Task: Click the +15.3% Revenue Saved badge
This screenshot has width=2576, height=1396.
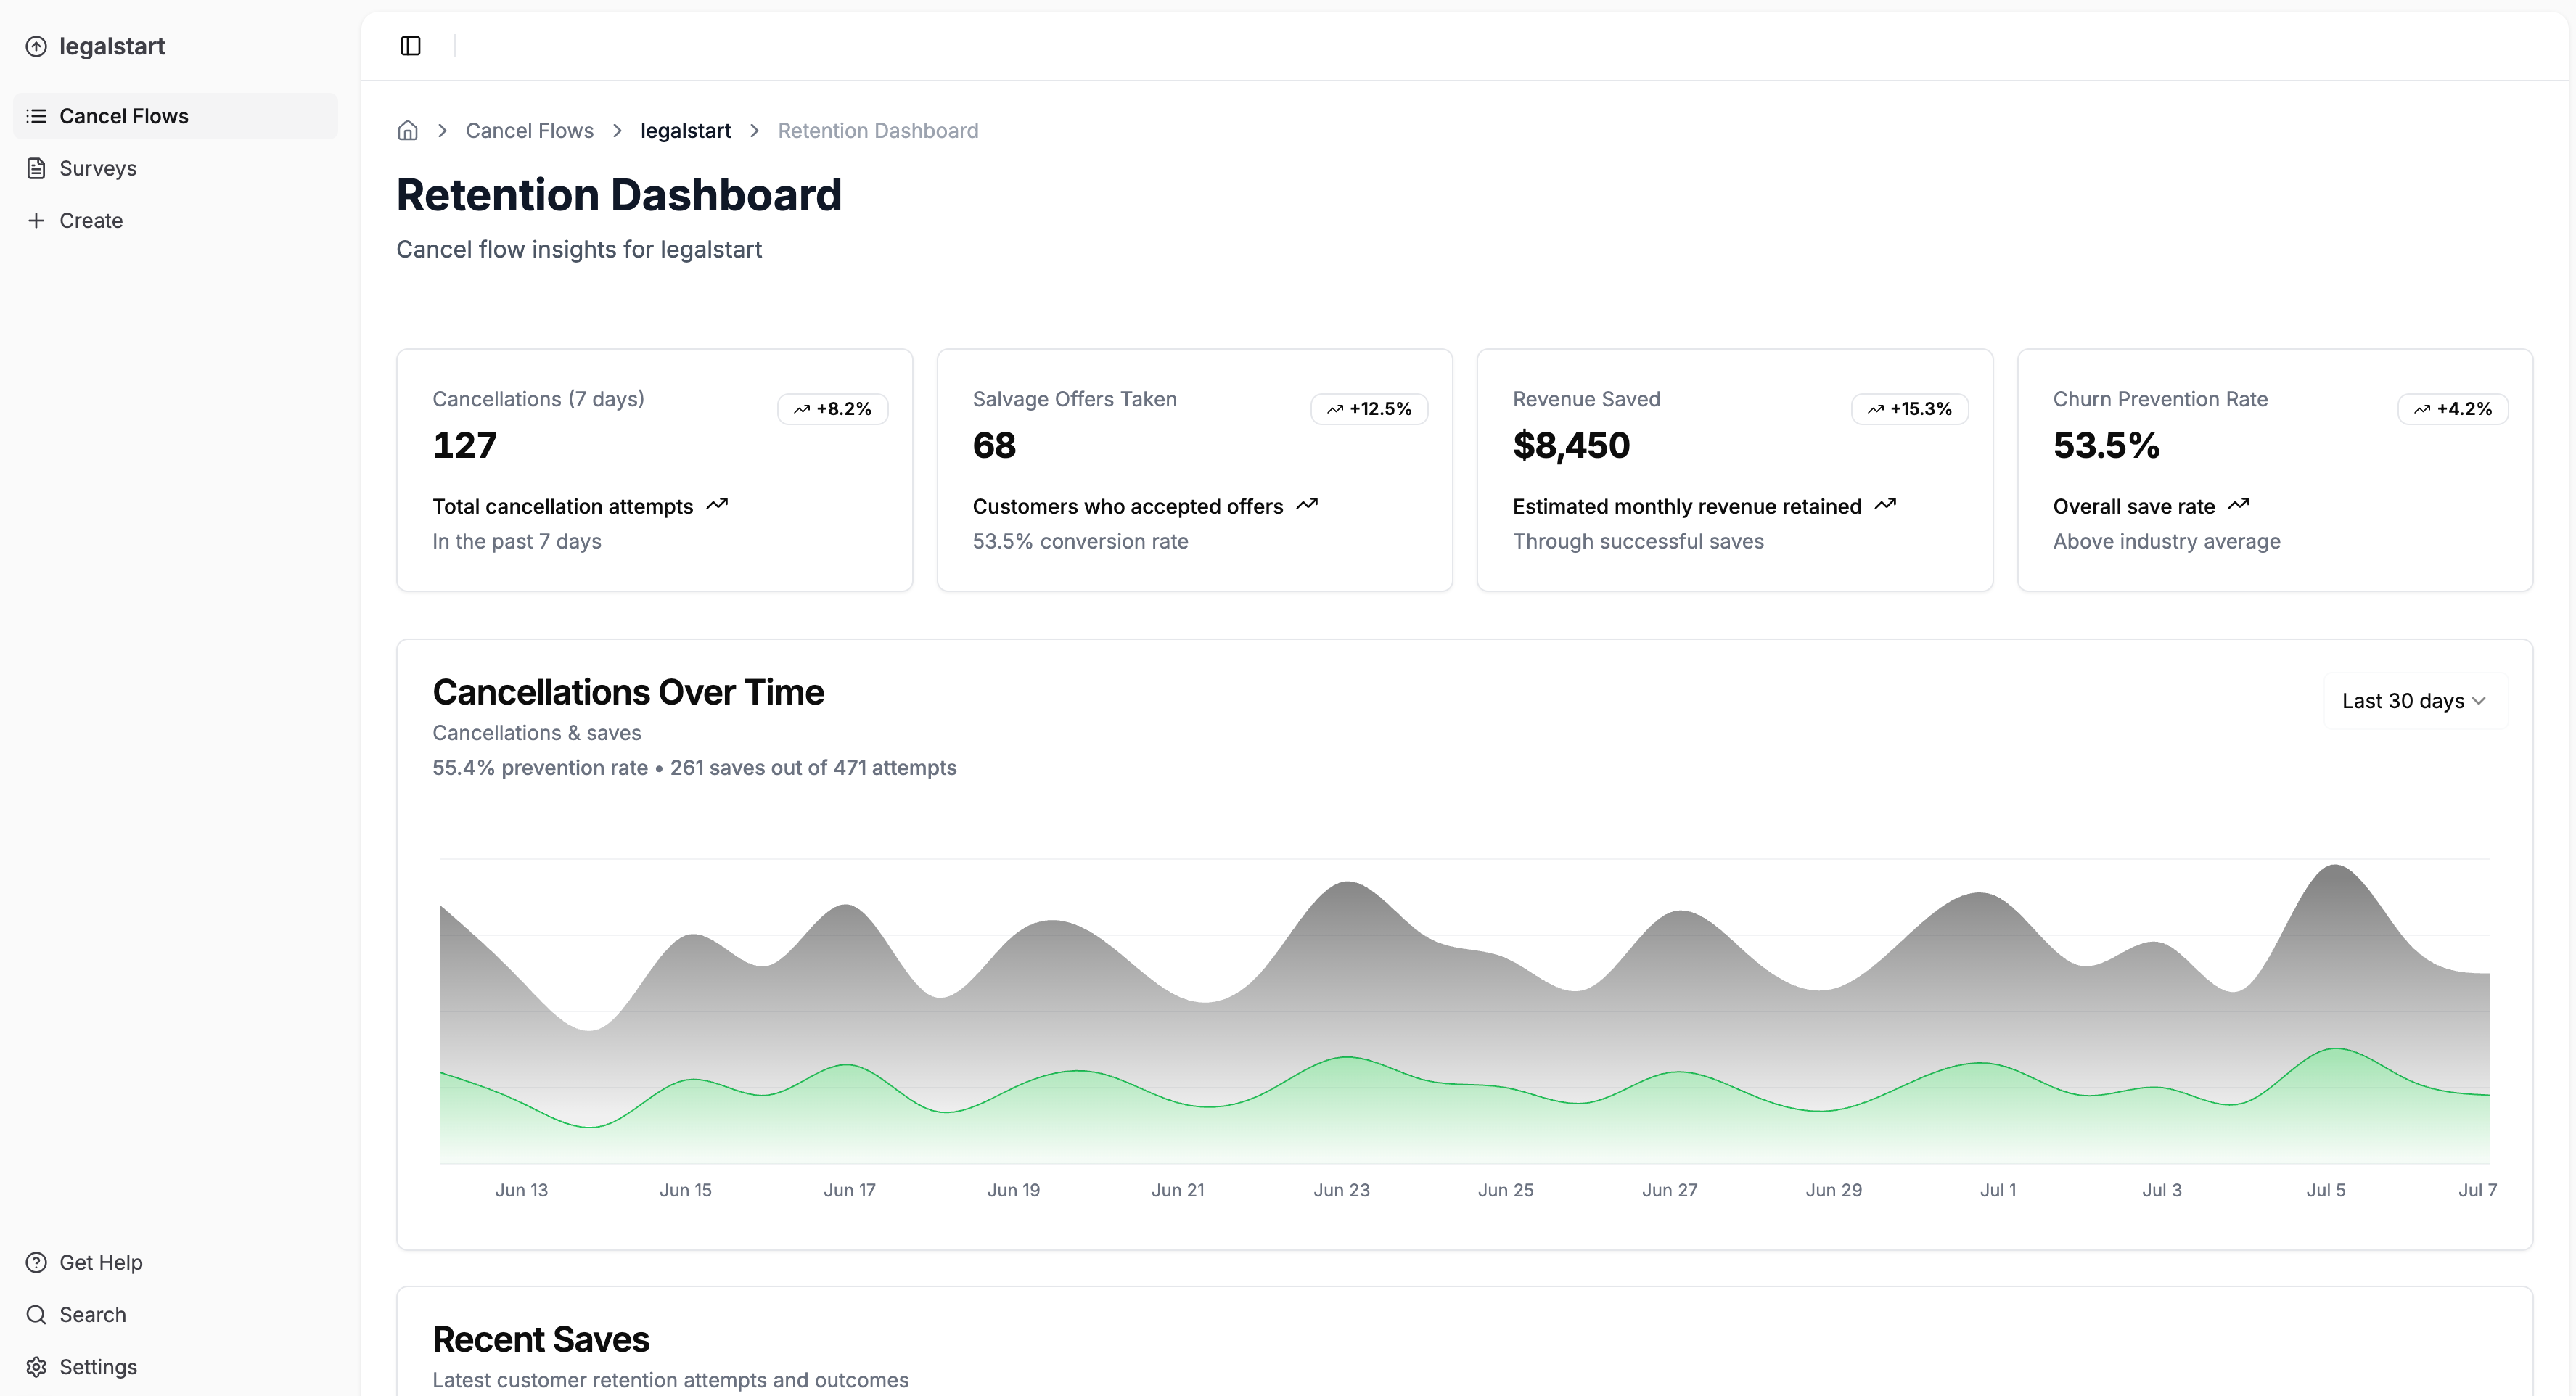Action: tap(1909, 409)
